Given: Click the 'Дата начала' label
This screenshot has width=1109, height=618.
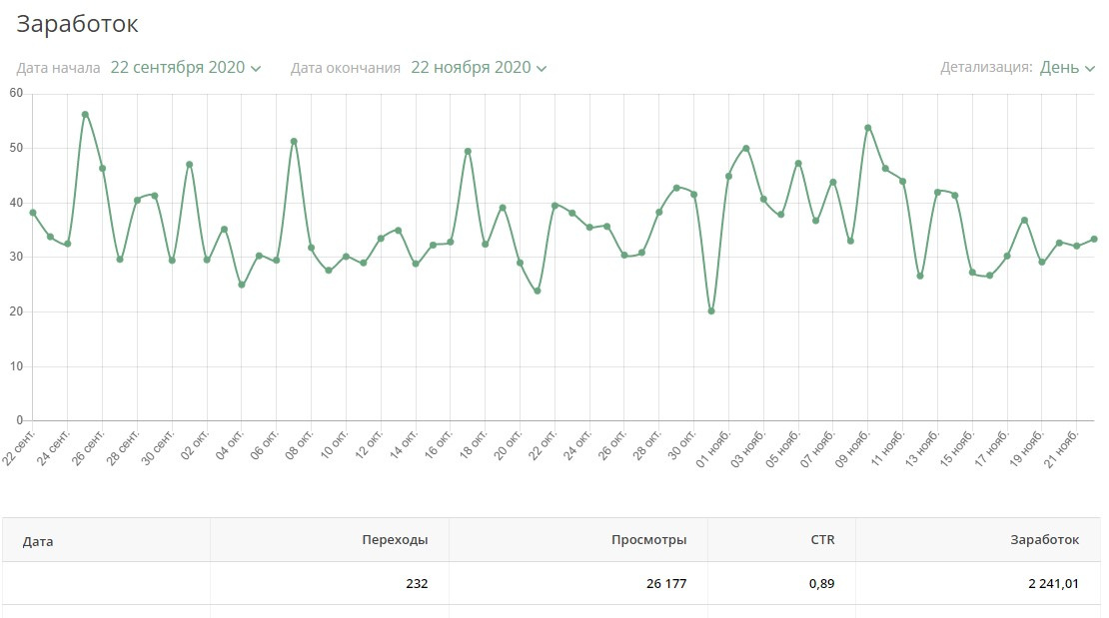Looking at the screenshot, I should [x=58, y=69].
